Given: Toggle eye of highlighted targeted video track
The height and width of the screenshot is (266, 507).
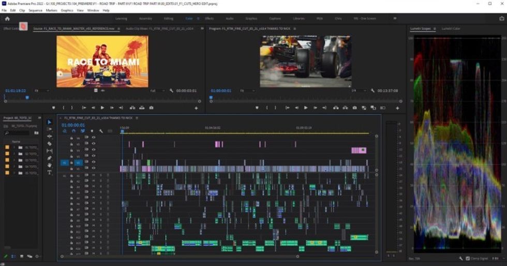Looking at the screenshot, I should pos(94,162).
